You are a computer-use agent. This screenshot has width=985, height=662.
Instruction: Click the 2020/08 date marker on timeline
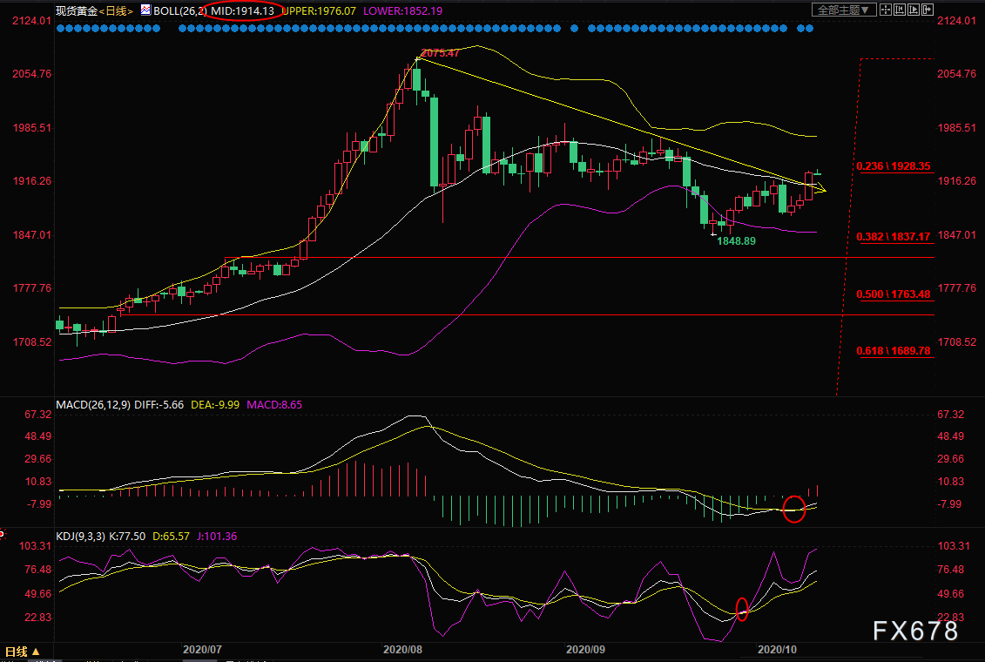pyautogui.click(x=402, y=649)
